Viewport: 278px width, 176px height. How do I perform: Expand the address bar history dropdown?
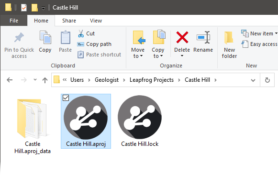tap(253, 80)
